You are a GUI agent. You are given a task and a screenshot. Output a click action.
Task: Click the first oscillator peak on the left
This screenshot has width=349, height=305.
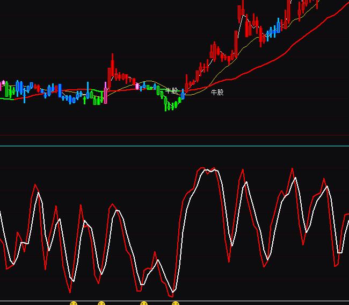(x=37, y=186)
